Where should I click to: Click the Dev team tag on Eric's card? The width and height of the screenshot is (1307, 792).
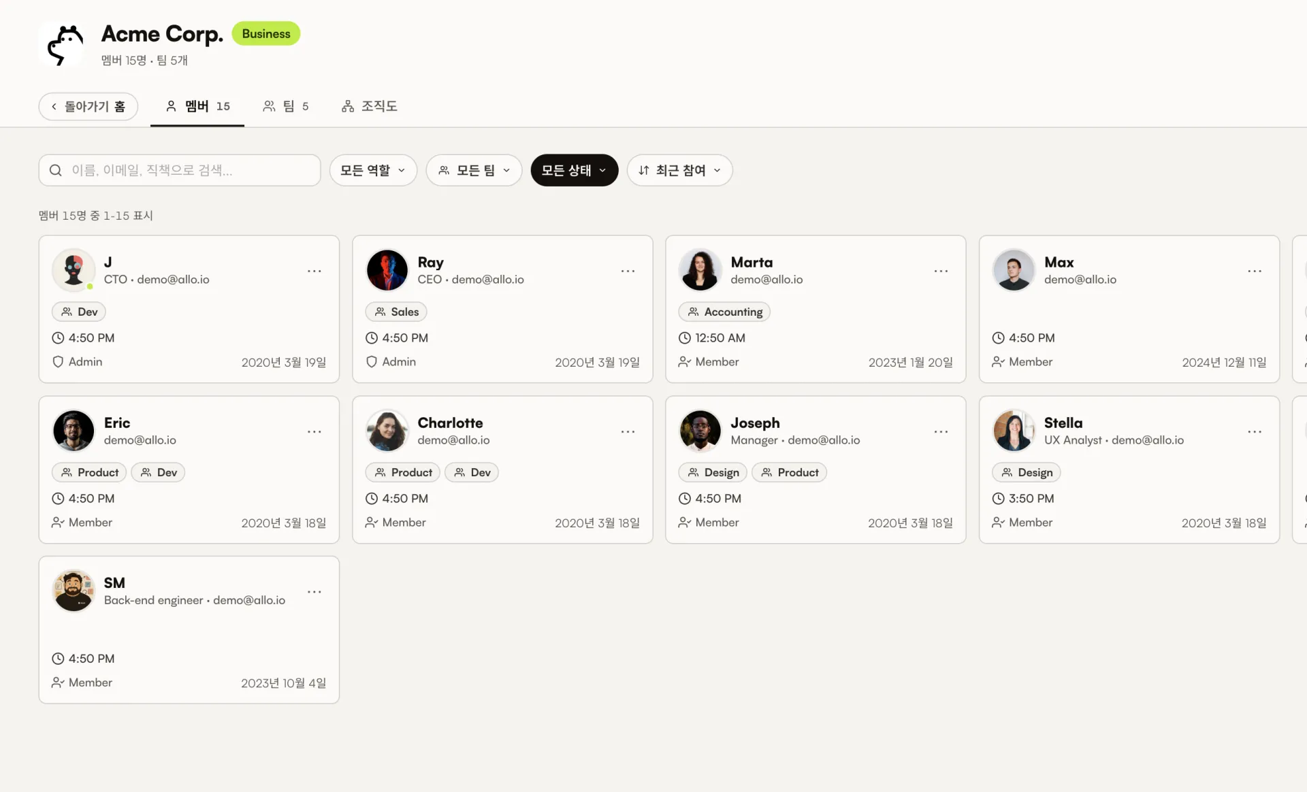tap(158, 472)
